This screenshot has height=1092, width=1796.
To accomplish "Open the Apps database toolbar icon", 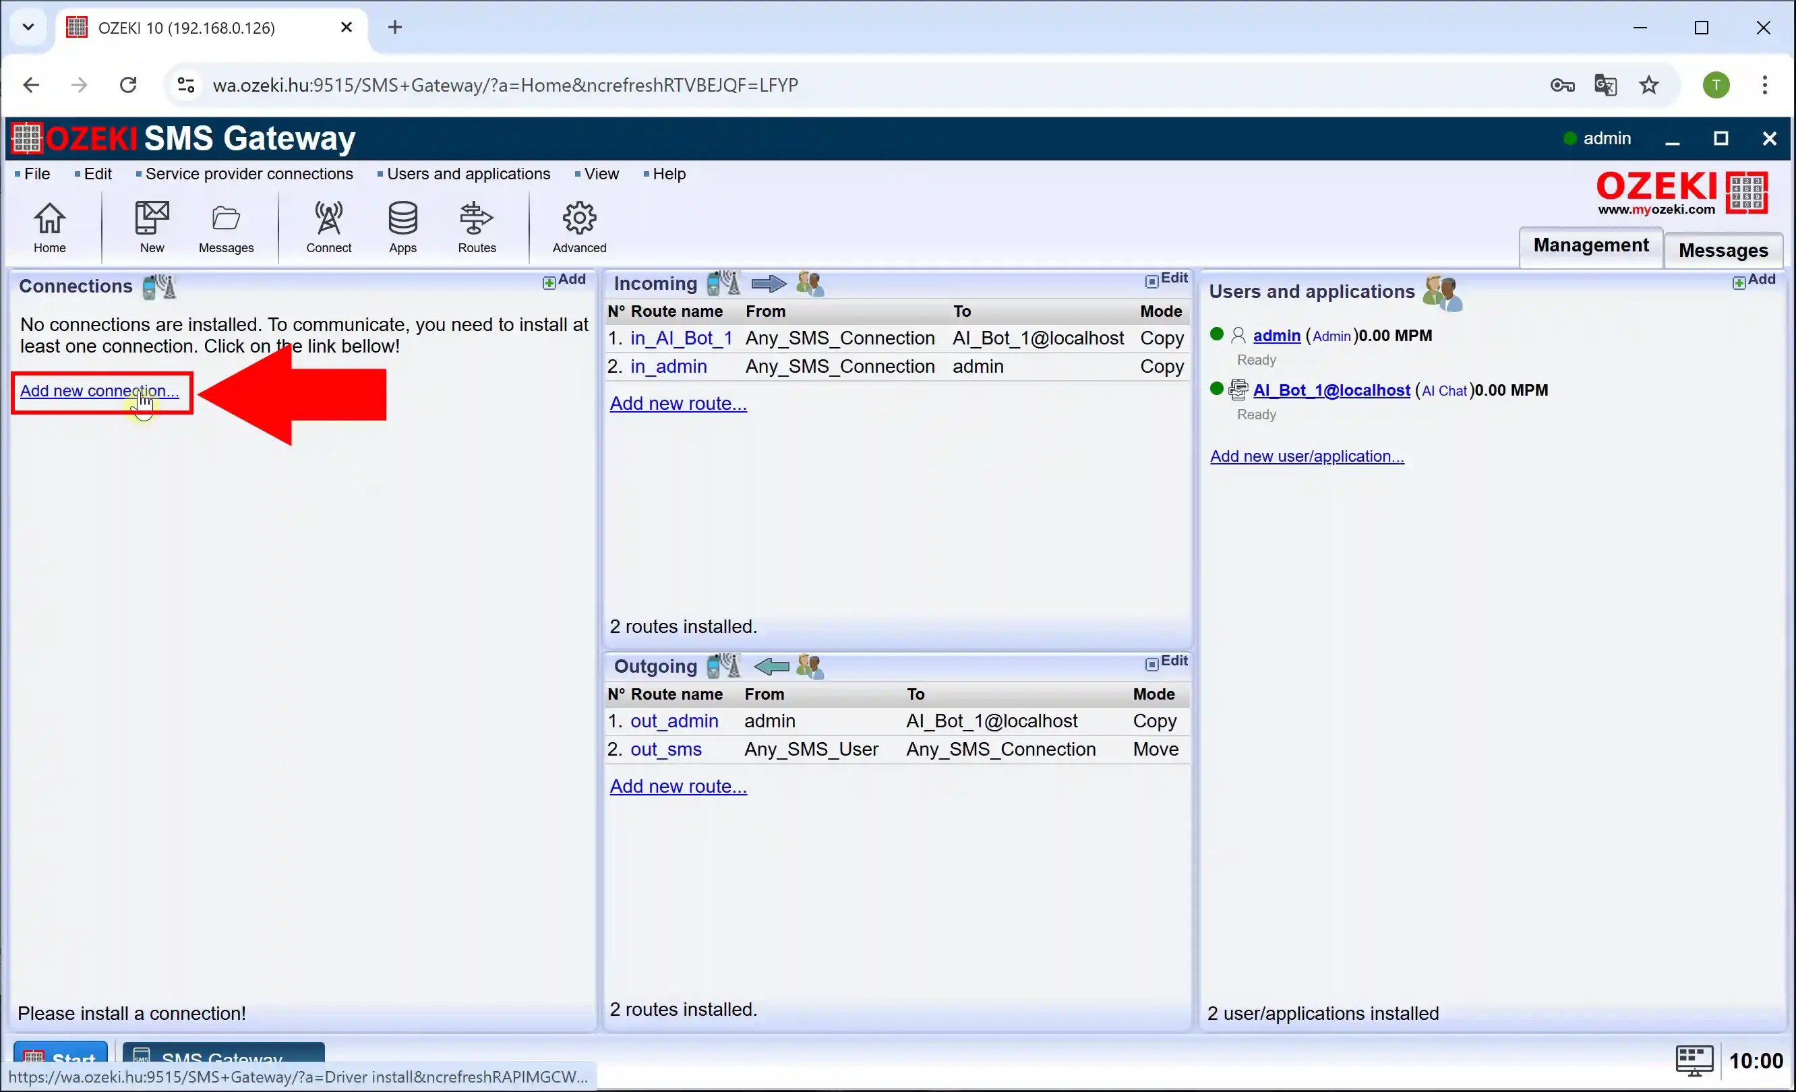I will [x=402, y=226].
